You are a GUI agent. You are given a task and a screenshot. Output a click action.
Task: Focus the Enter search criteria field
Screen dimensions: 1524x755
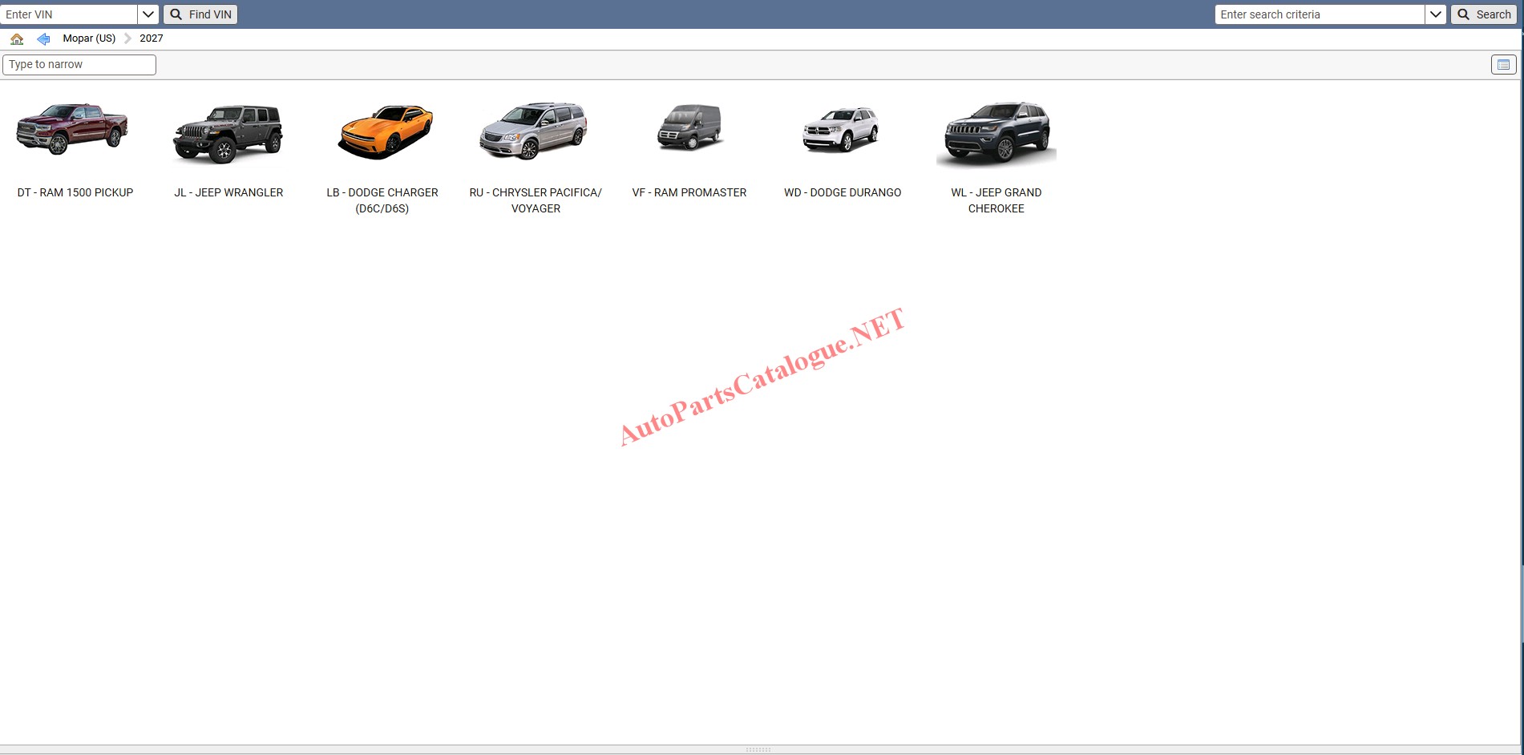[x=1320, y=14]
